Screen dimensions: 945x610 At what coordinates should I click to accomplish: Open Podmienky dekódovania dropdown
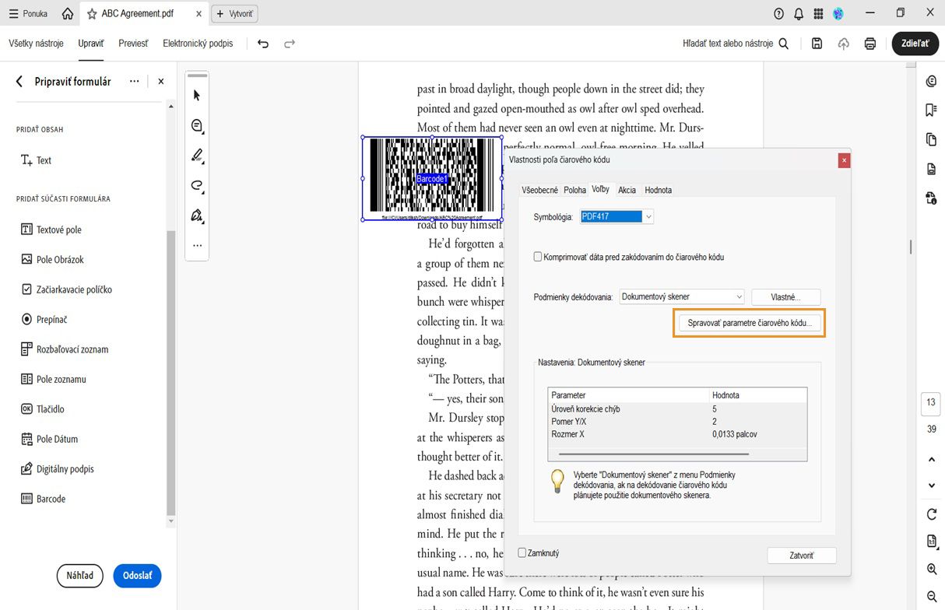(x=682, y=296)
